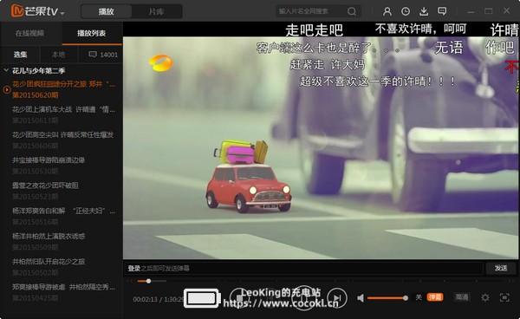Mute audio with the speaker icon

361,298
